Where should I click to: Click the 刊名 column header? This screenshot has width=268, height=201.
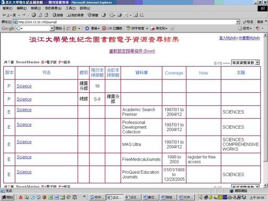tap(47, 73)
